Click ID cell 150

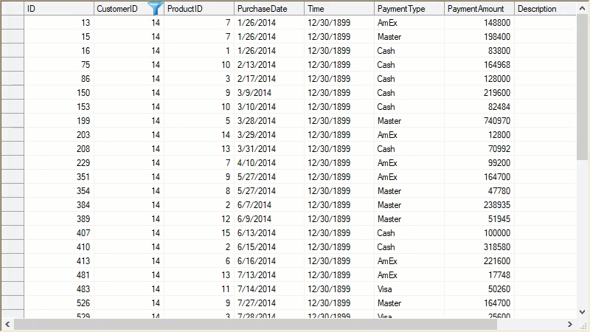click(x=59, y=93)
